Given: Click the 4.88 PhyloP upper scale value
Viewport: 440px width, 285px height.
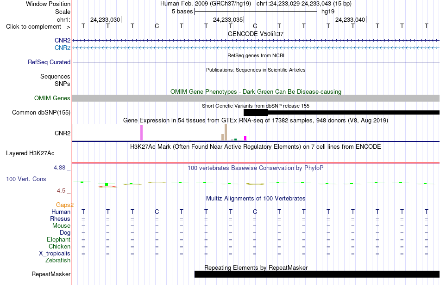Looking at the screenshot, I should coord(59,167).
